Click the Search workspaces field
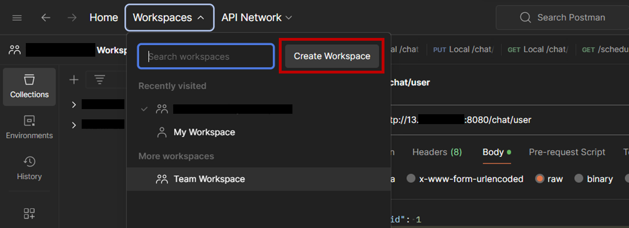The image size is (629, 228). pyautogui.click(x=206, y=57)
